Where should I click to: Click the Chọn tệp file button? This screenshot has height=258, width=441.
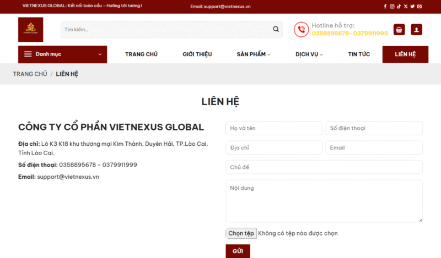[x=241, y=233]
